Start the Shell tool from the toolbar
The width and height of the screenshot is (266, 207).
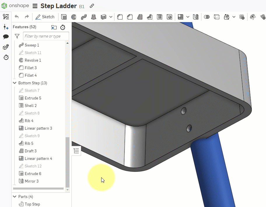(160, 17)
